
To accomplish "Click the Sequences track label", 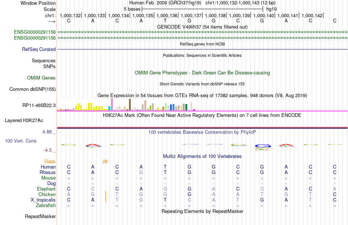I will tap(44, 60).
